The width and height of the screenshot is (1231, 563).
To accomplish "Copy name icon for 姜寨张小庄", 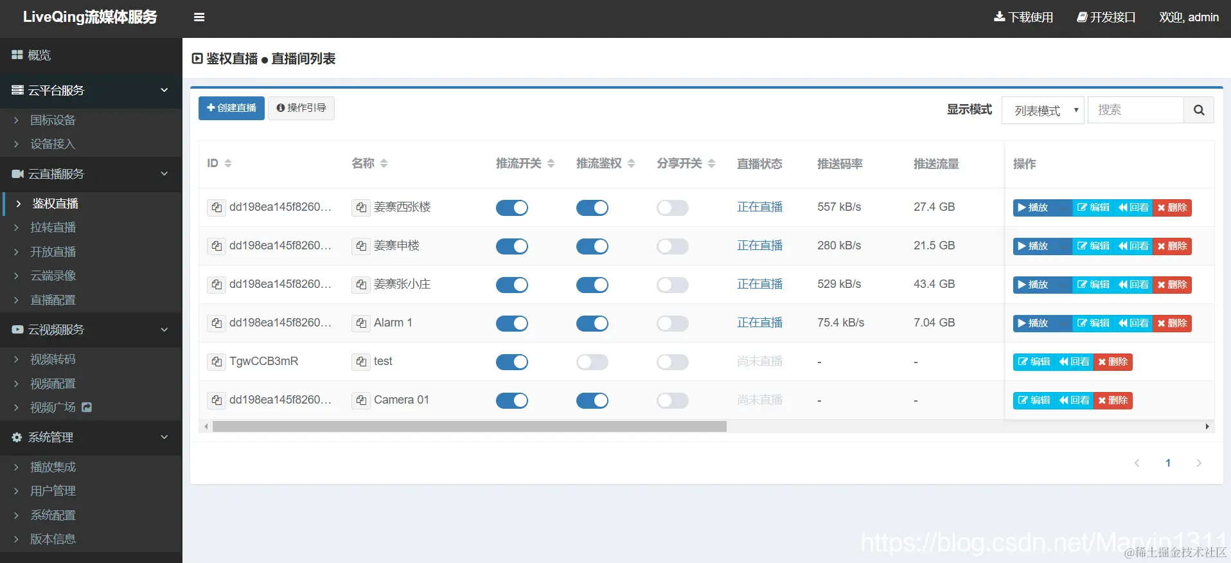I will pos(361,285).
